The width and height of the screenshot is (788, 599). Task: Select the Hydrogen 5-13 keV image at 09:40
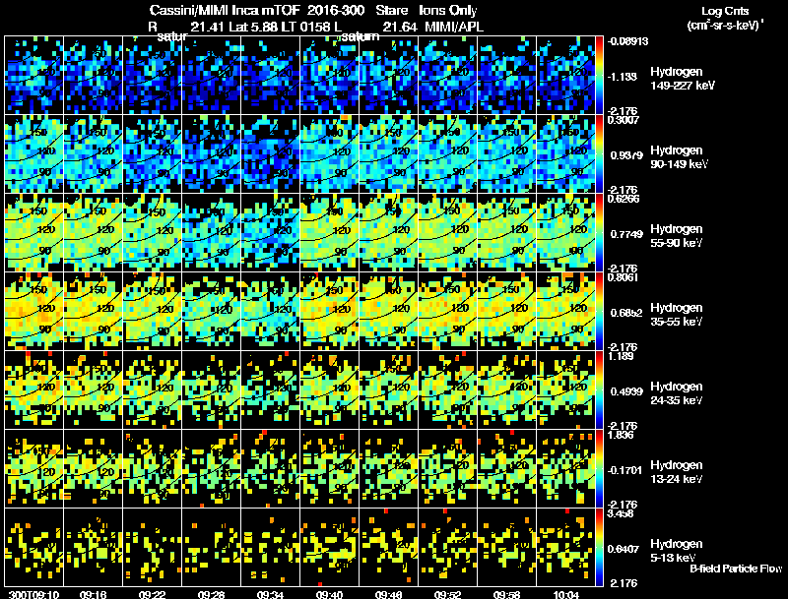coord(330,547)
